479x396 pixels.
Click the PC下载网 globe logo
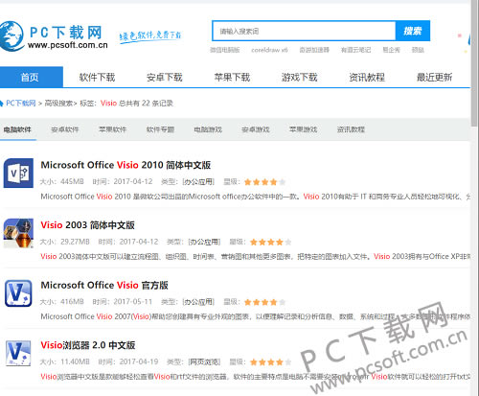click(x=11, y=36)
